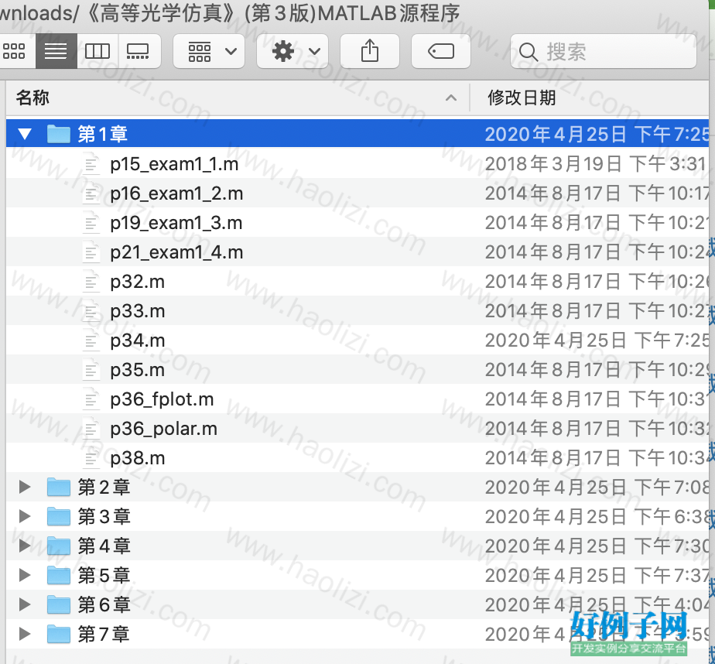Expand the 第5章 folder

(x=25, y=575)
